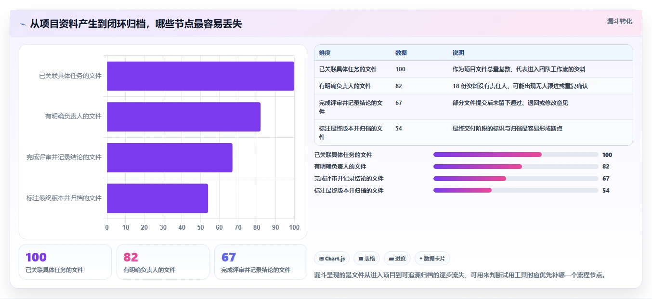Click the description 最终交付阶段的标识与归档
The height and width of the screenshot is (299, 652).
point(508,129)
